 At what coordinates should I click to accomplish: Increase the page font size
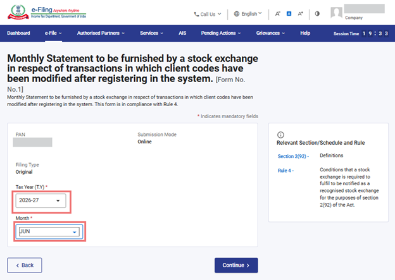pyautogui.click(x=301, y=13)
